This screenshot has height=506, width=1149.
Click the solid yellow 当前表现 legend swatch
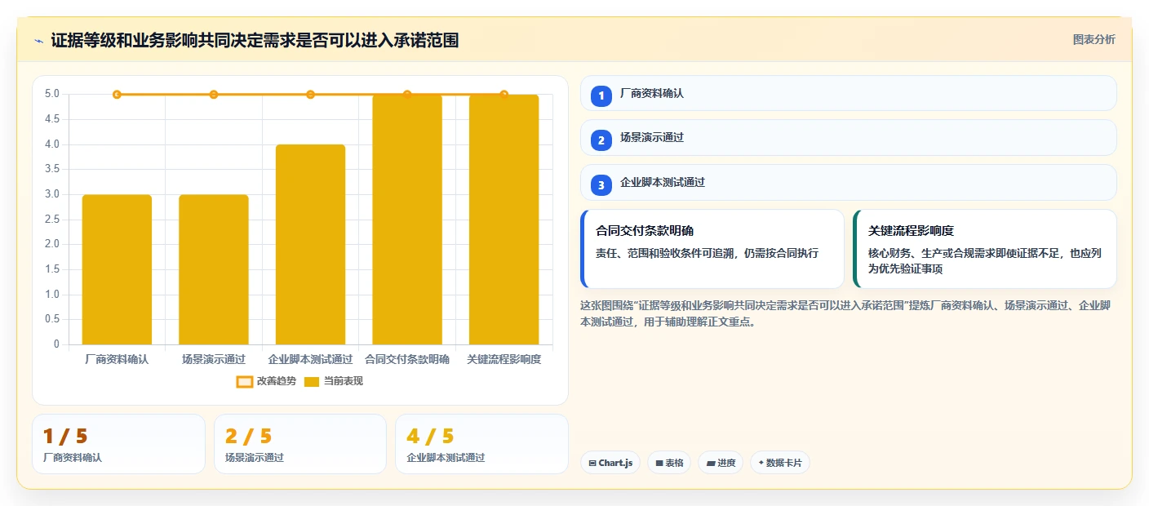[x=312, y=382]
